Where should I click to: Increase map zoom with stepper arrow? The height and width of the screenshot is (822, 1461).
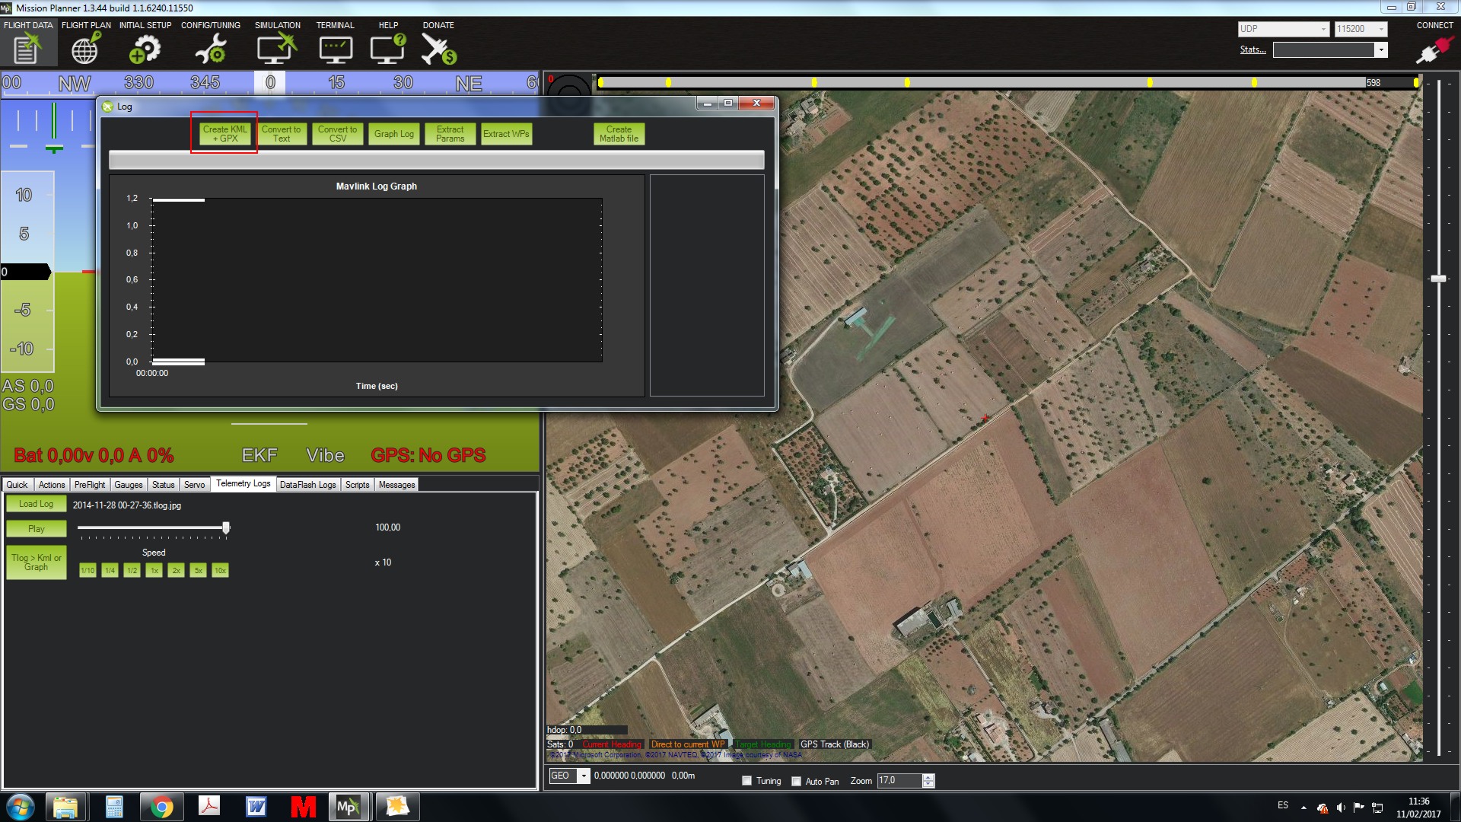pyautogui.click(x=928, y=777)
